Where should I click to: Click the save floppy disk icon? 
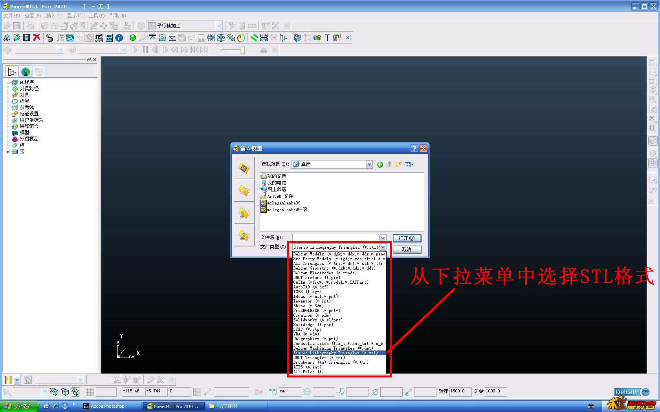click(27, 38)
